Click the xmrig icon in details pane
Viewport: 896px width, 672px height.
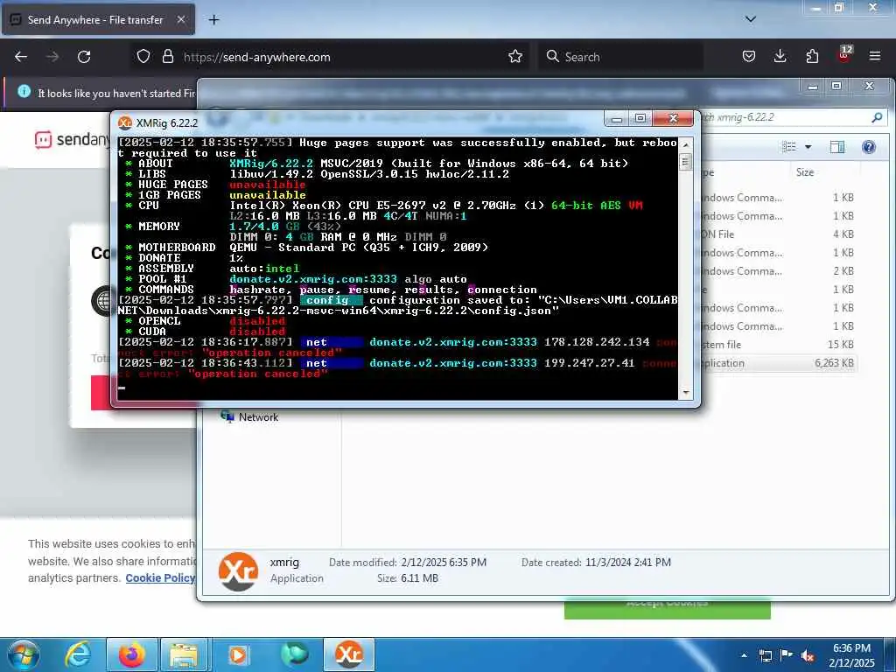(x=238, y=570)
